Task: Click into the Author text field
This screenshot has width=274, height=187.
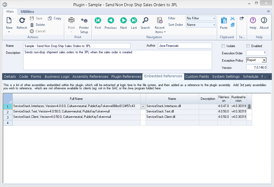Action: point(185,46)
